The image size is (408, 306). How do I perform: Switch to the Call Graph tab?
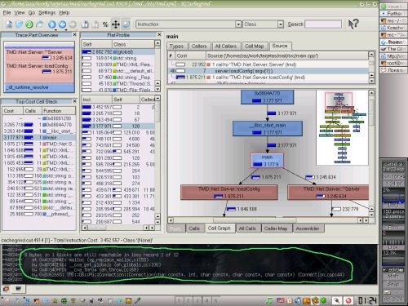220,228
